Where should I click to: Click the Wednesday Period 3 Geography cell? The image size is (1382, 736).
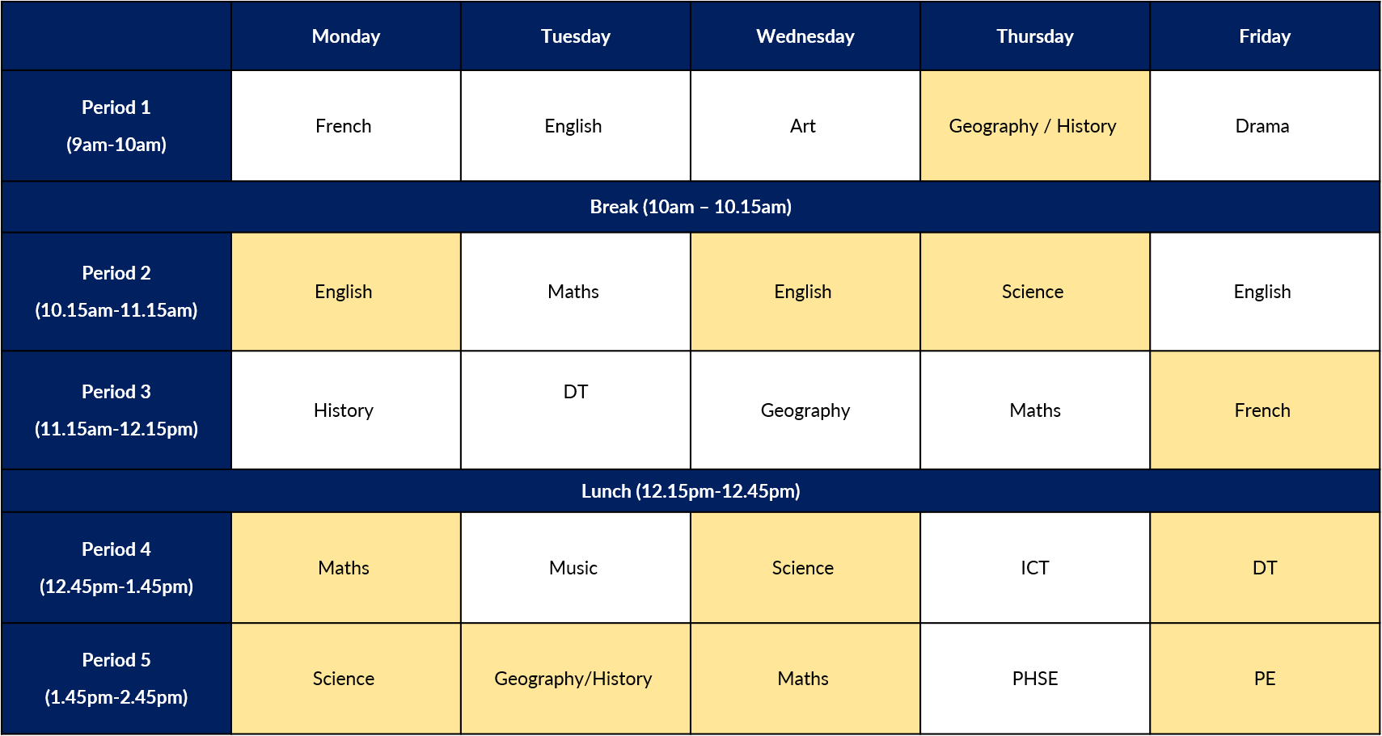click(805, 410)
